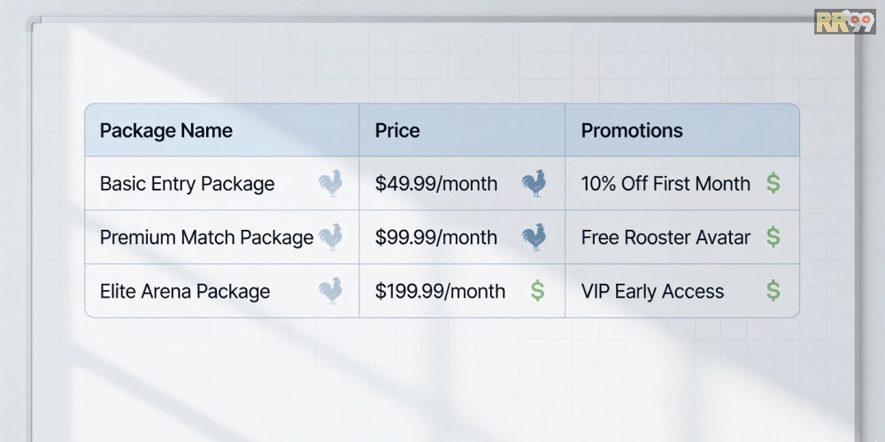Click the $199.99/month price text
This screenshot has width=885, height=442.
440,292
